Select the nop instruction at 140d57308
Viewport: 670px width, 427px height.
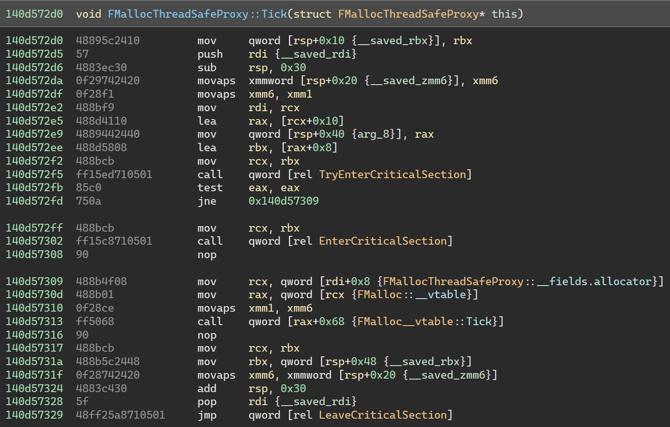(207, 254)
